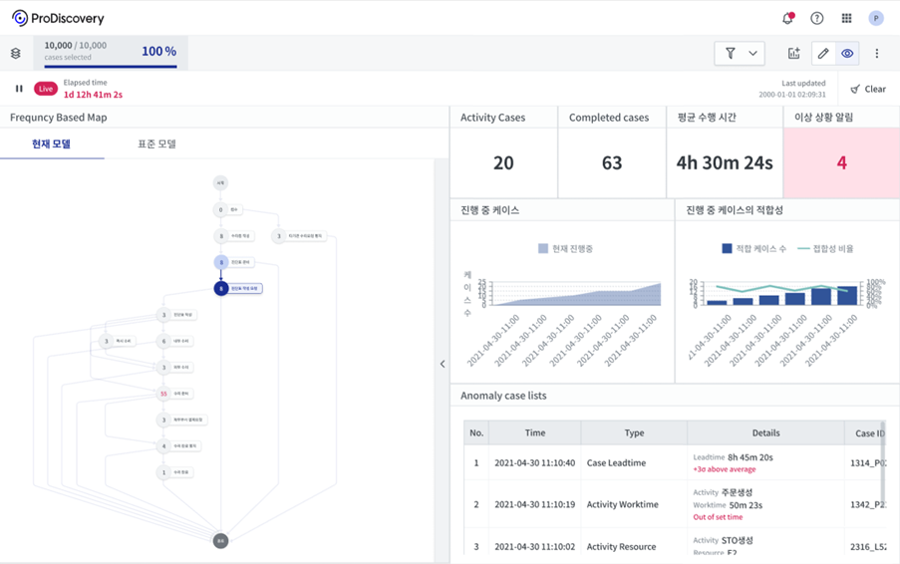Click the add chart icon
The width and height of the screenshot is (900, 564).
[x=794, y=54]
